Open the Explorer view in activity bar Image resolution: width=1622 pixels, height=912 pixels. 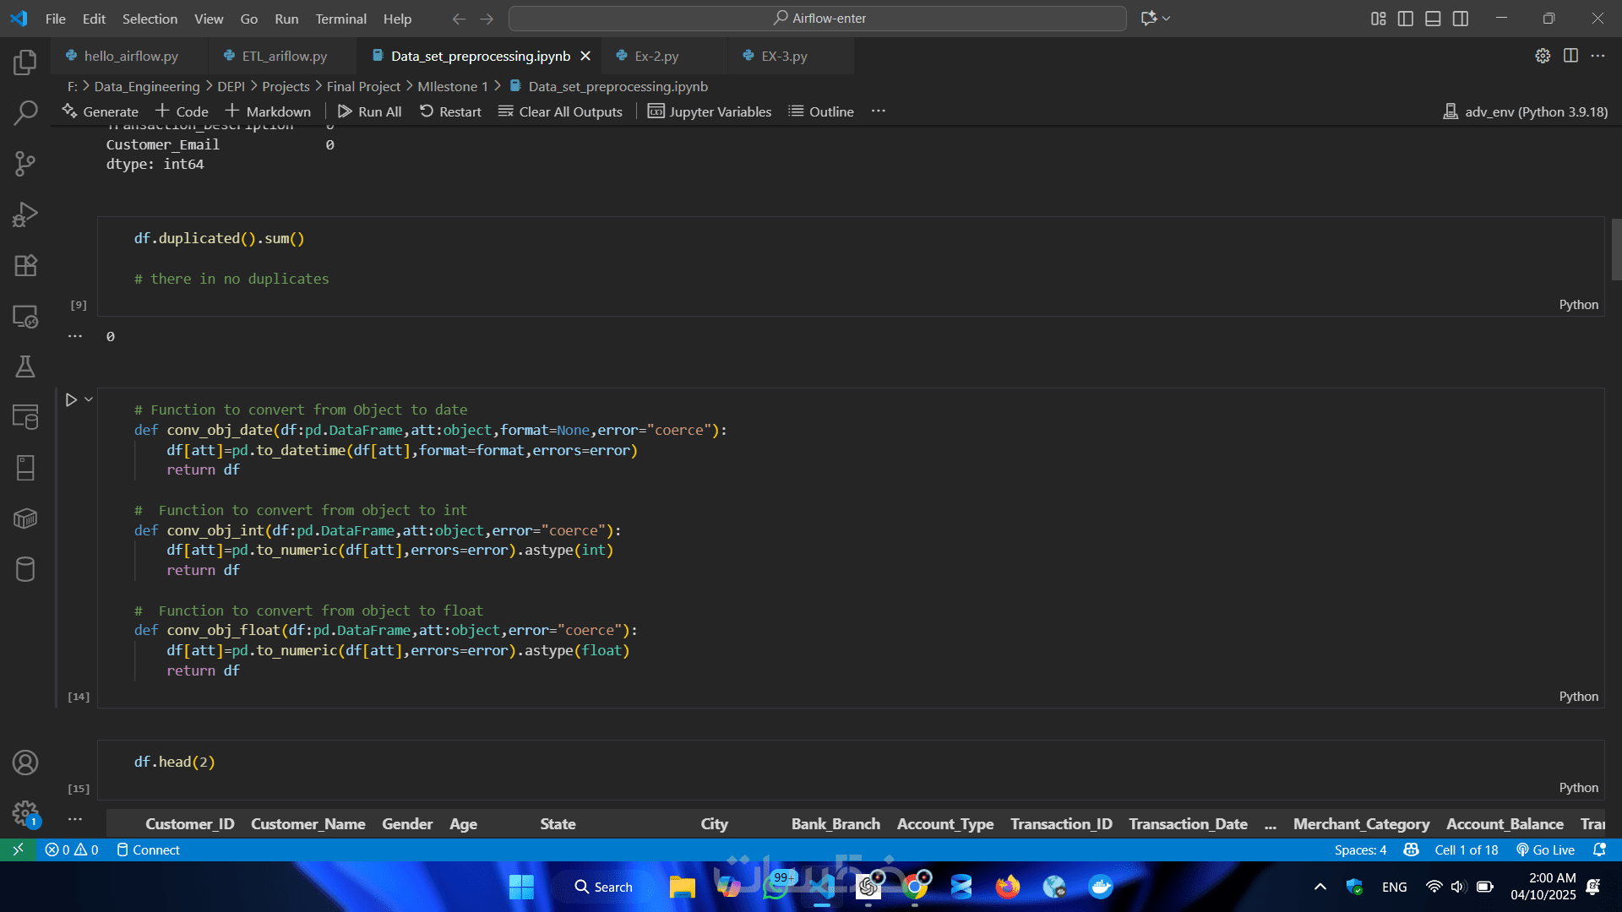(x=25, y=62)
